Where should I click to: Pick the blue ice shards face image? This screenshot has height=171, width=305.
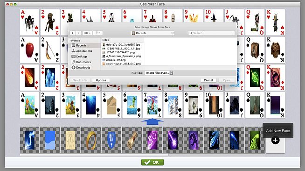pyautogui.click(x=214, y=140)
